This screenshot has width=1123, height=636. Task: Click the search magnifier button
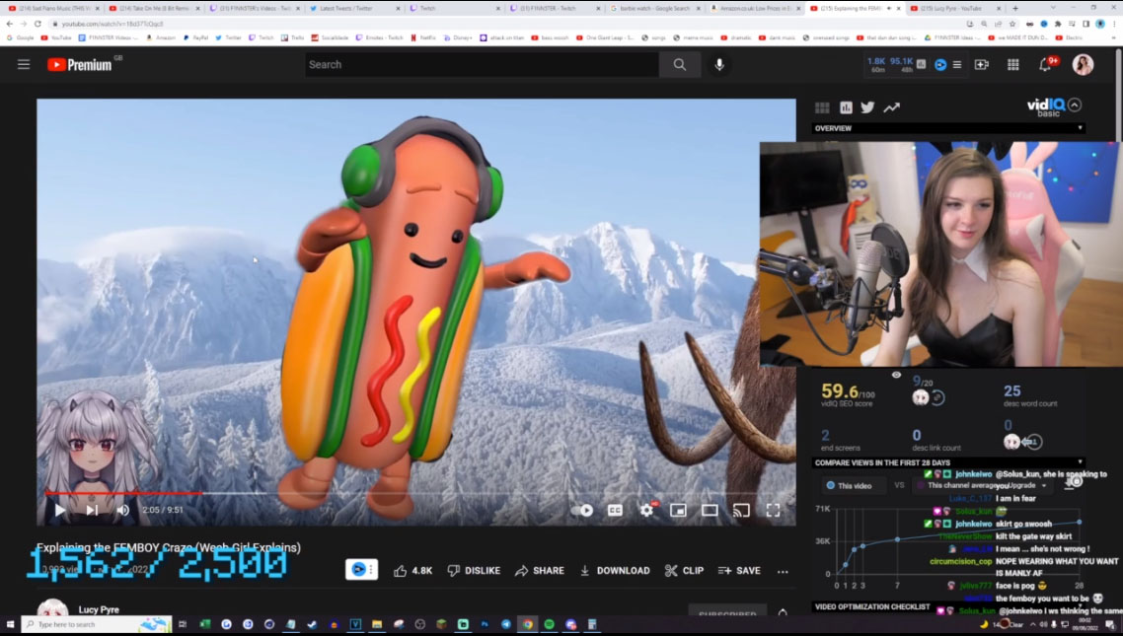tap(680, 64)
